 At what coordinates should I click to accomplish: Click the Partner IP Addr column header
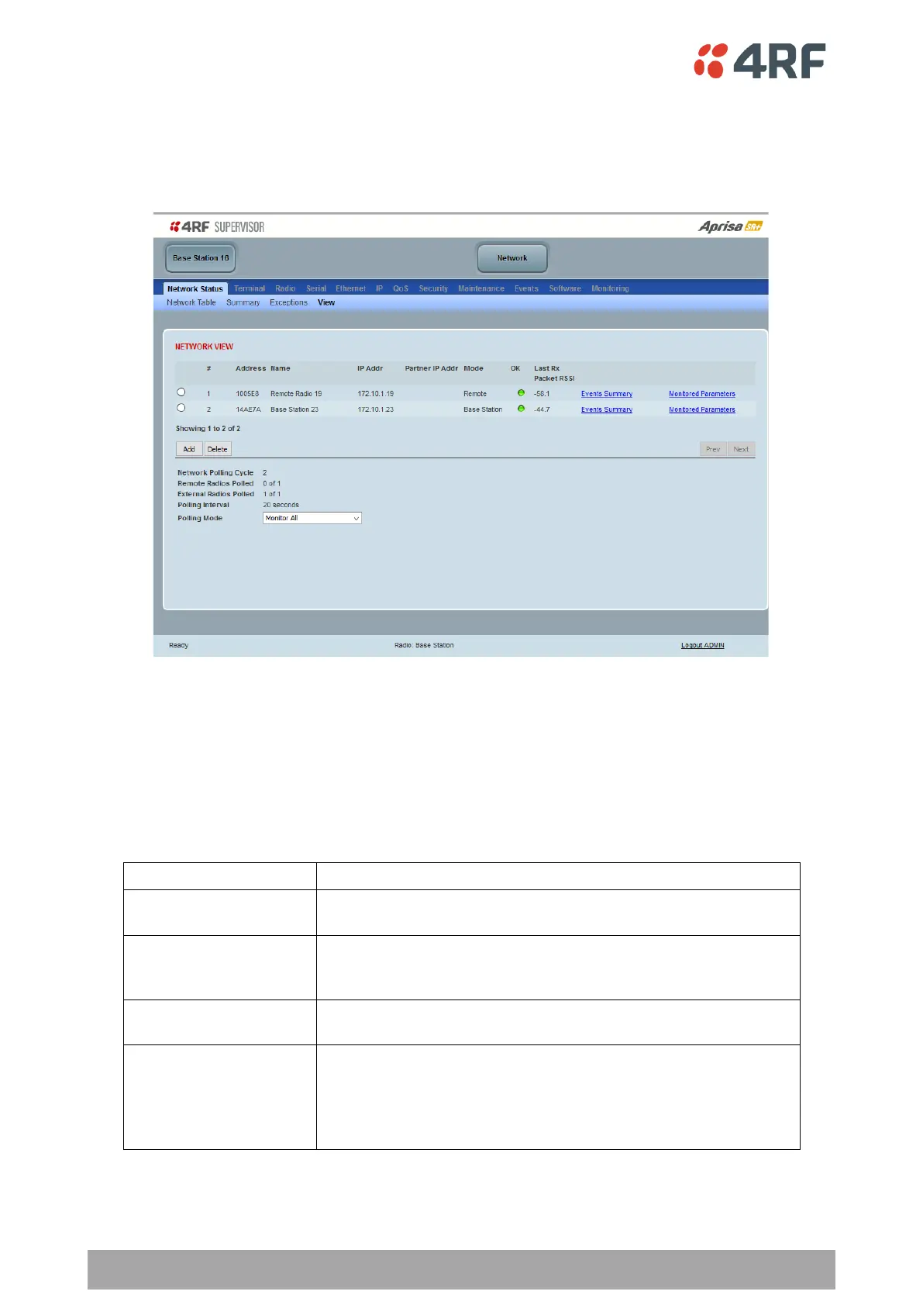coord(432,368)
